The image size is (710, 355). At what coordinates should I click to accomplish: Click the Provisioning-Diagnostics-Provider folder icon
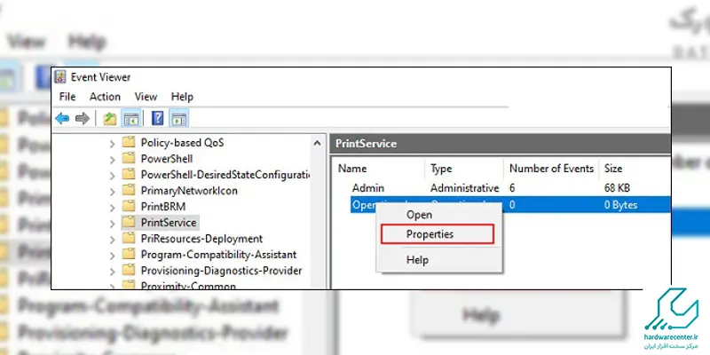point(129,271)
